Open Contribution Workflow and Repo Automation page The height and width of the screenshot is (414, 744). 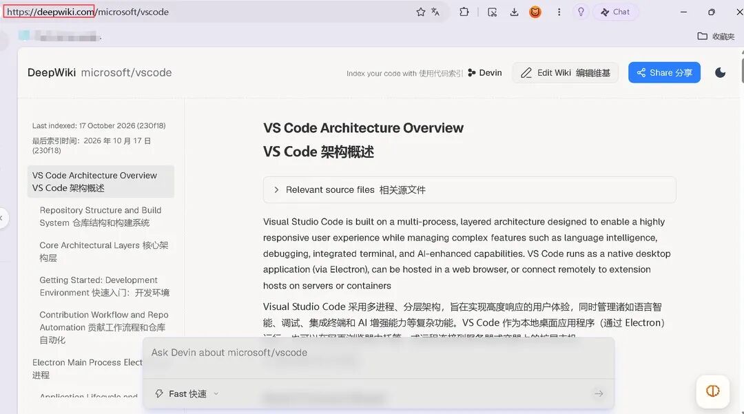pyautogui.click(x=104, y=327)
